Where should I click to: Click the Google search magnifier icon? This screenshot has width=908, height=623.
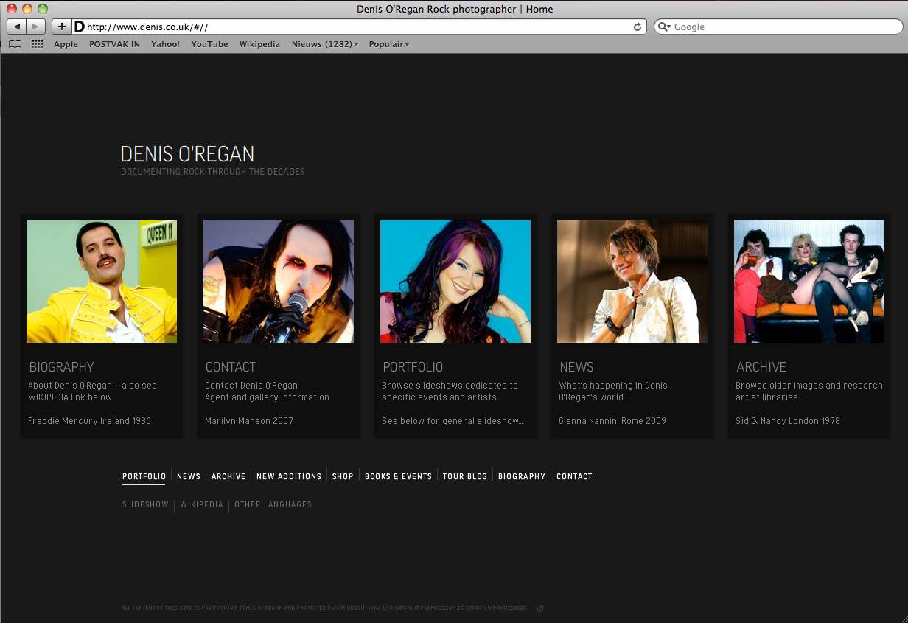(664, 27)
